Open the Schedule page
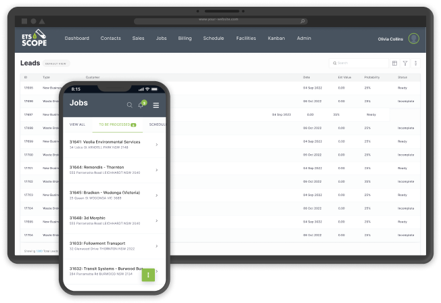441x303 pixels. click(x=214, y=39)
